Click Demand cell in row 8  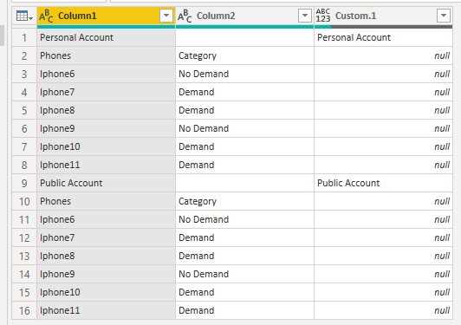pos(244,165)
